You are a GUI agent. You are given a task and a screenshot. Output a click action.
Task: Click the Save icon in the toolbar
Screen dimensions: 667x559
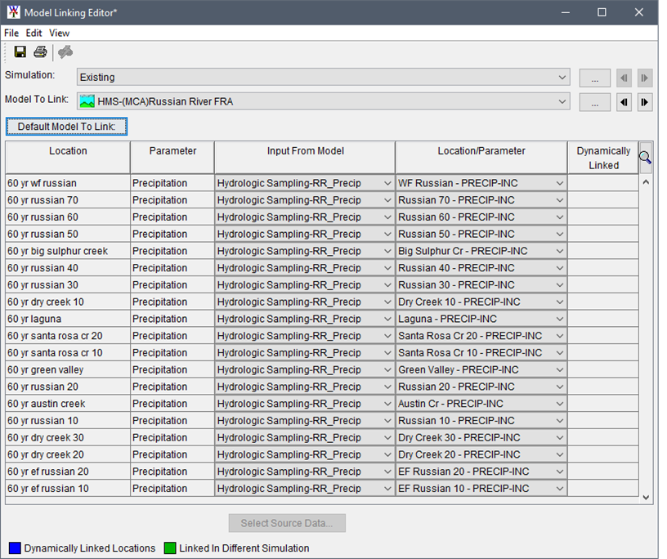coord(20,51)
